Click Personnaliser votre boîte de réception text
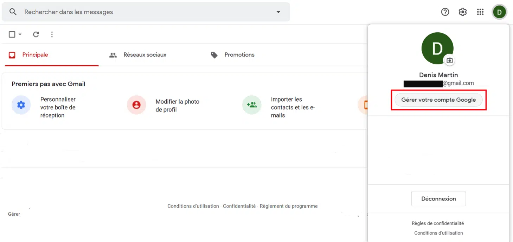Viewport: 513px width, 242px height. (x=58, y=107)
